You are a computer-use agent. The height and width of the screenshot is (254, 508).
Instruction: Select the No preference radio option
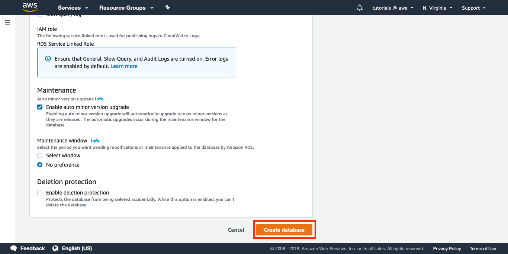40,165
